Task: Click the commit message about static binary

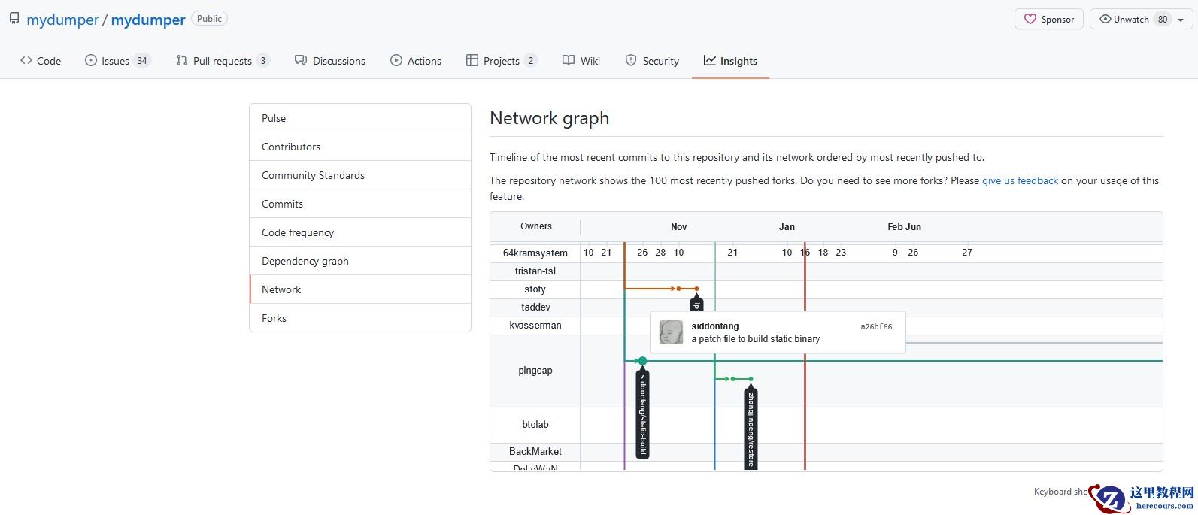Action: [756, 339]
